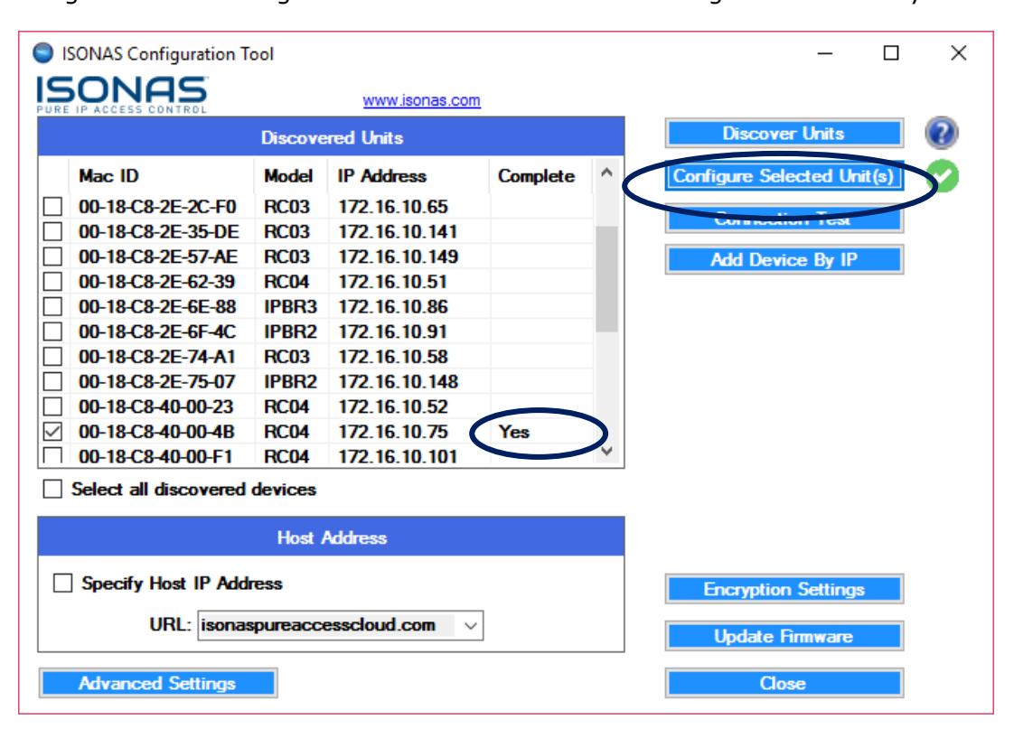Click the scroll up arrow of units list
1014x738 pixels.
coord(606,173)
